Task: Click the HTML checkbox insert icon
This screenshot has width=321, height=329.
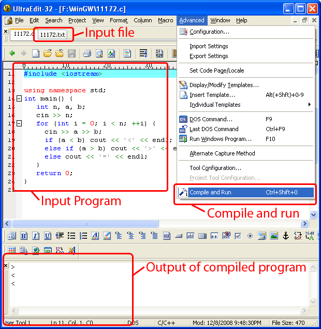Action: click(238, 236)
